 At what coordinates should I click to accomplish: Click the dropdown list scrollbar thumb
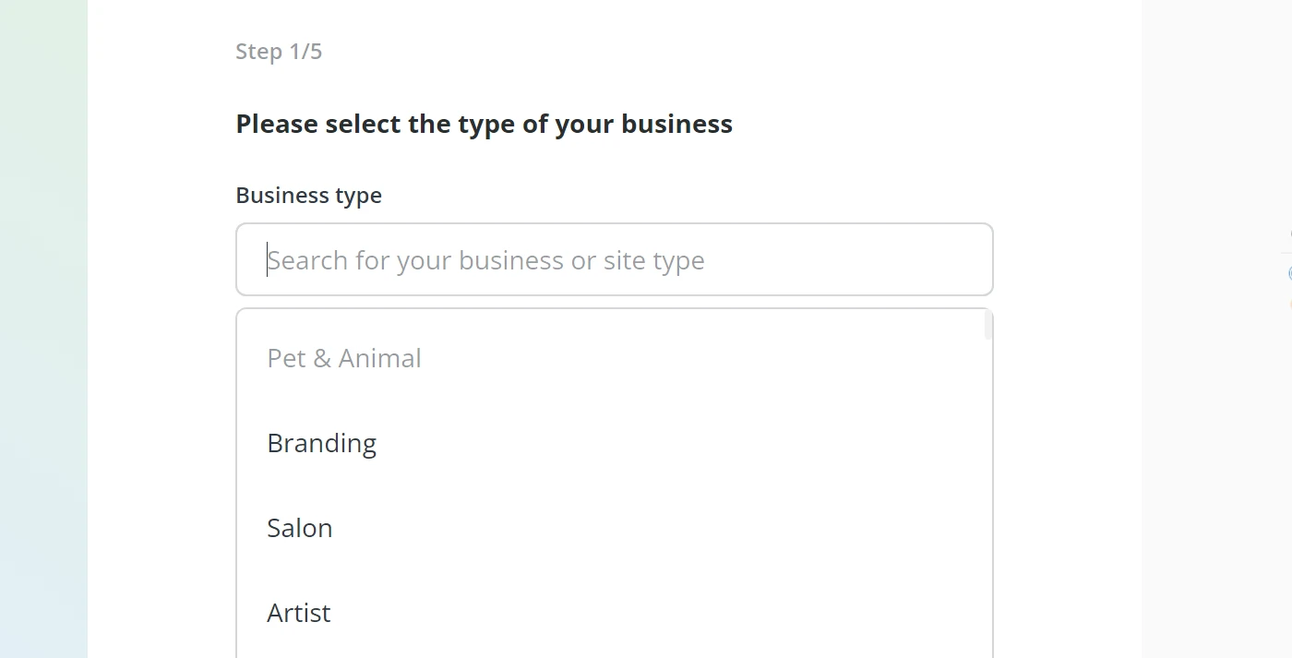click(988, 325)
